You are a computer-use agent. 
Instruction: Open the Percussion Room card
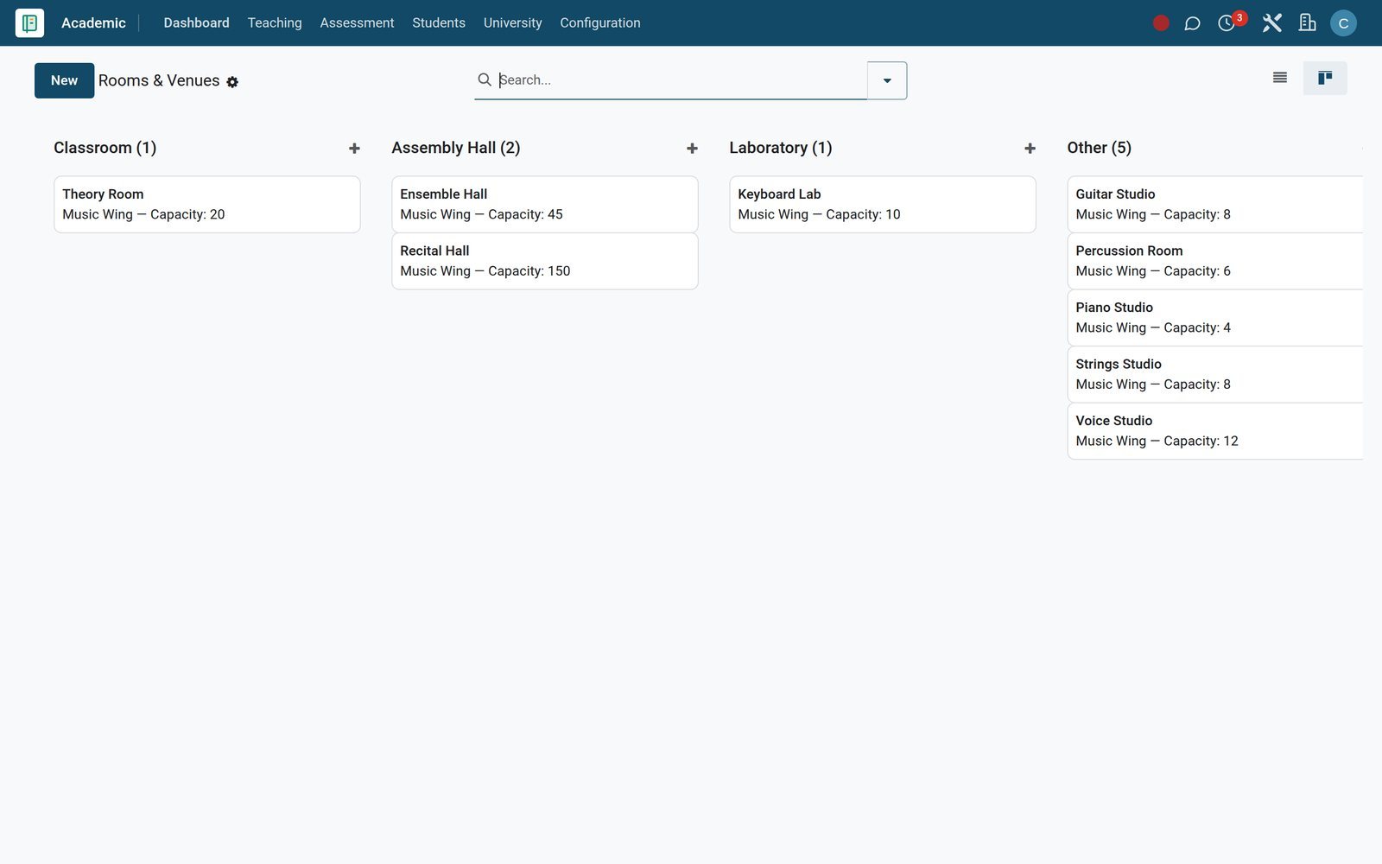pyautogui.click(x=1214, y=261)
